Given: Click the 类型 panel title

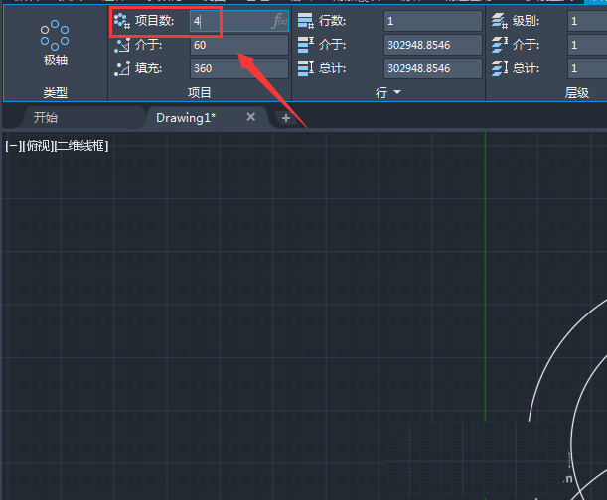Looking at the screenshot, I should click(x=56, y=93).
